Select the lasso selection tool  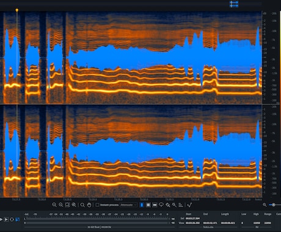pyautogui.click(x=161, y=205)
